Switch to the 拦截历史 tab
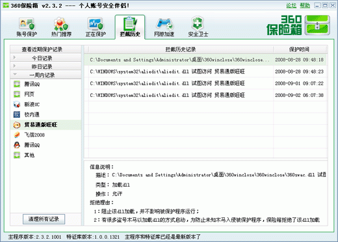 [x=130, y=27]
